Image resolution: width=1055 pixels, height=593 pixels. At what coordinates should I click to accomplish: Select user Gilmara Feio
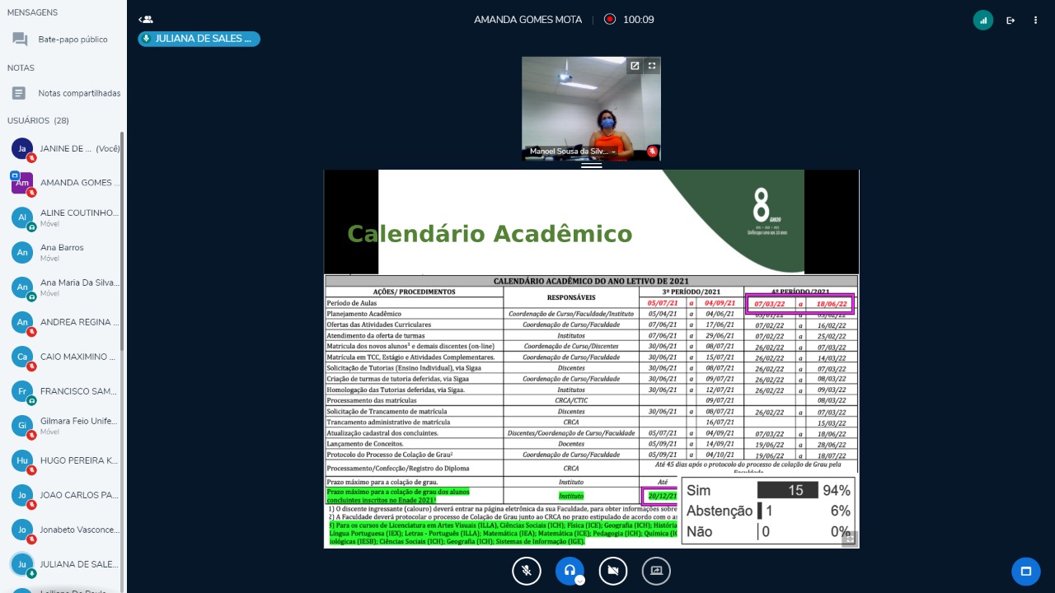tap(64, 426)
